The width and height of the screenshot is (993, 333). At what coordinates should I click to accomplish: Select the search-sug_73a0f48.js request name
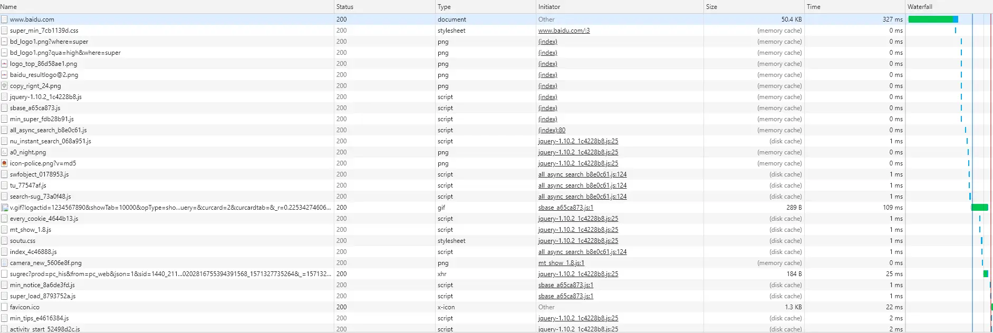coord(40,197)
